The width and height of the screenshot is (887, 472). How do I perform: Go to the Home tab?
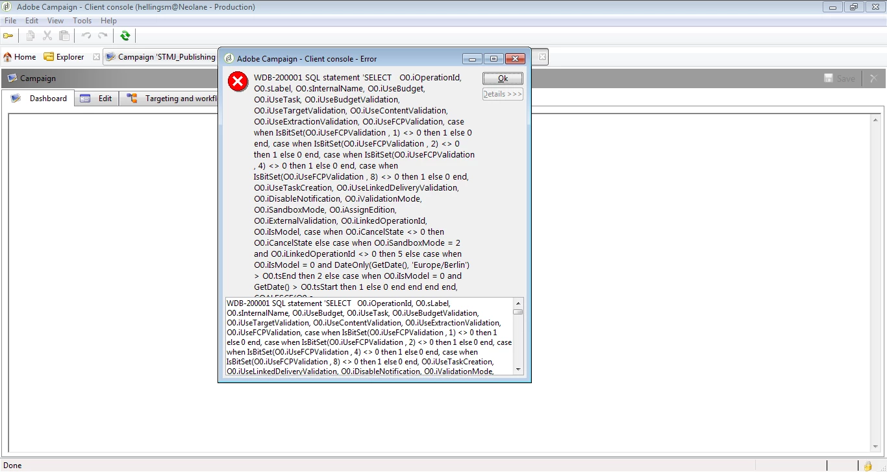(19, 57)
